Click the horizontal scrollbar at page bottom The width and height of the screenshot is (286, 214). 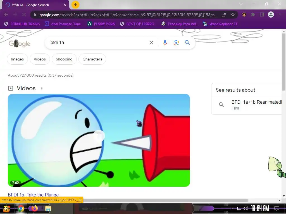pyautogui.click(x=166, y=200)
